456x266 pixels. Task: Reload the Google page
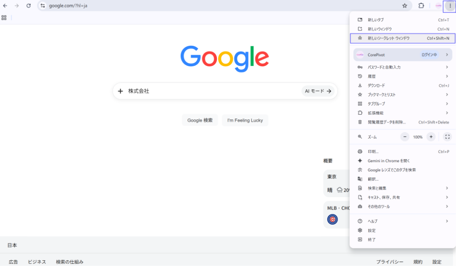[28, 5]
